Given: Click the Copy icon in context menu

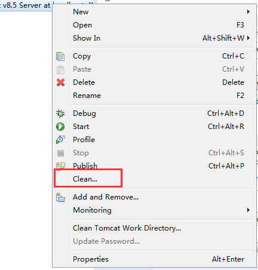Looking at the screenshot, I should tap(60, 56).
